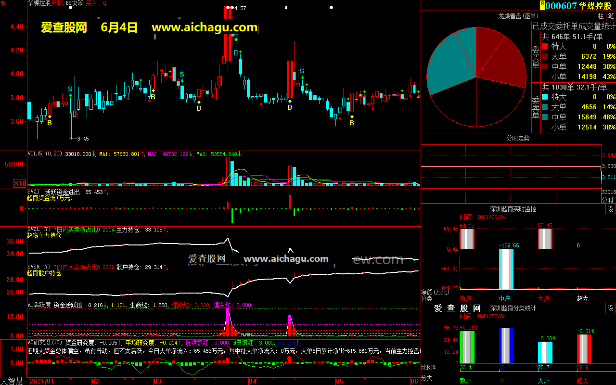Click the B buy marker in early May
Screen dimensions: 616x385
351,123
